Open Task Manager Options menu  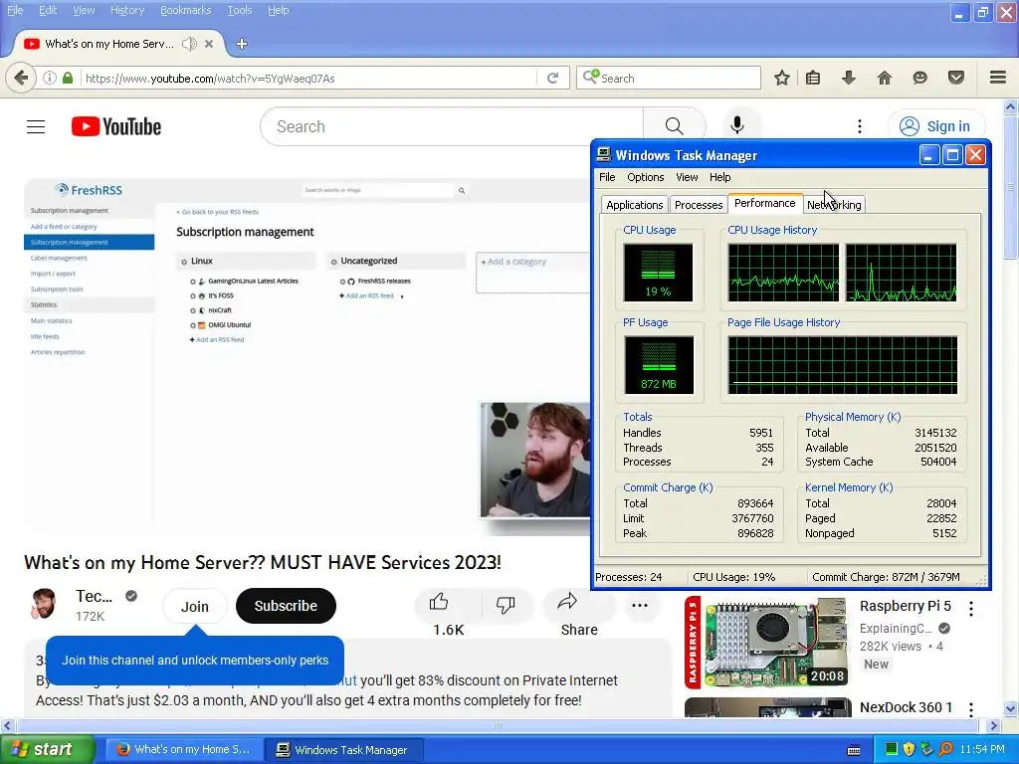click(645, 177)
